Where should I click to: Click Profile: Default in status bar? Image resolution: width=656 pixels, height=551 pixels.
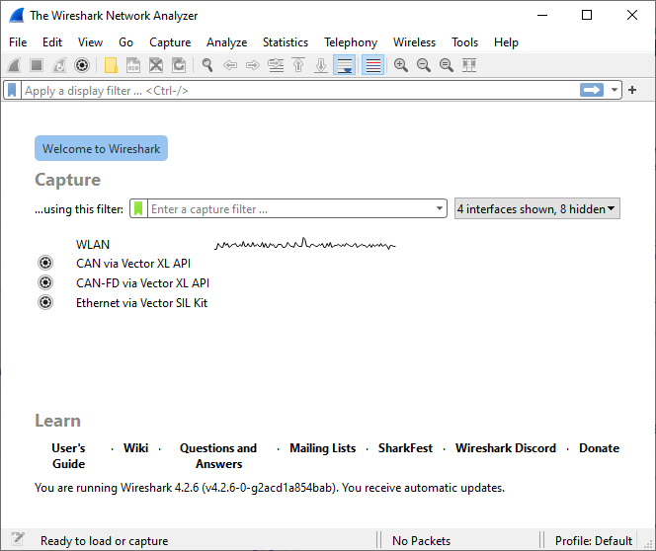[593, 540]
